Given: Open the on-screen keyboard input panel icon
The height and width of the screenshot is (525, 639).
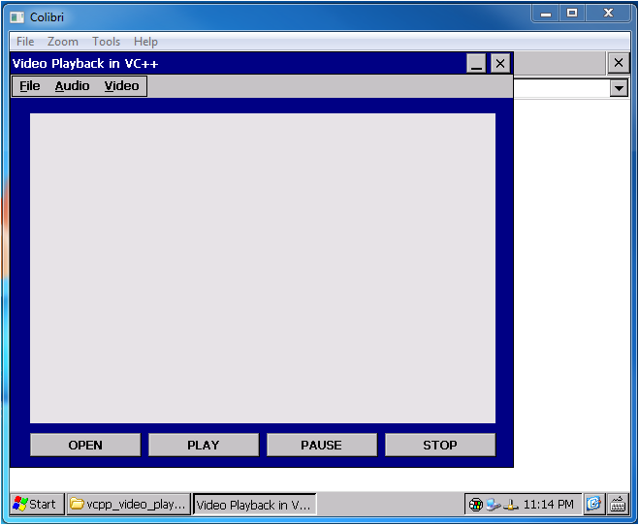Looking at the screenshot, I should [618, 505].
